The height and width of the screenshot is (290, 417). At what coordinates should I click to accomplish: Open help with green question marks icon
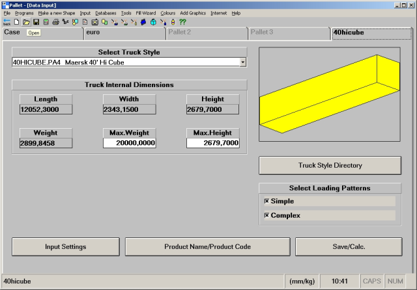pyautogui.click(x=182, y=22)
